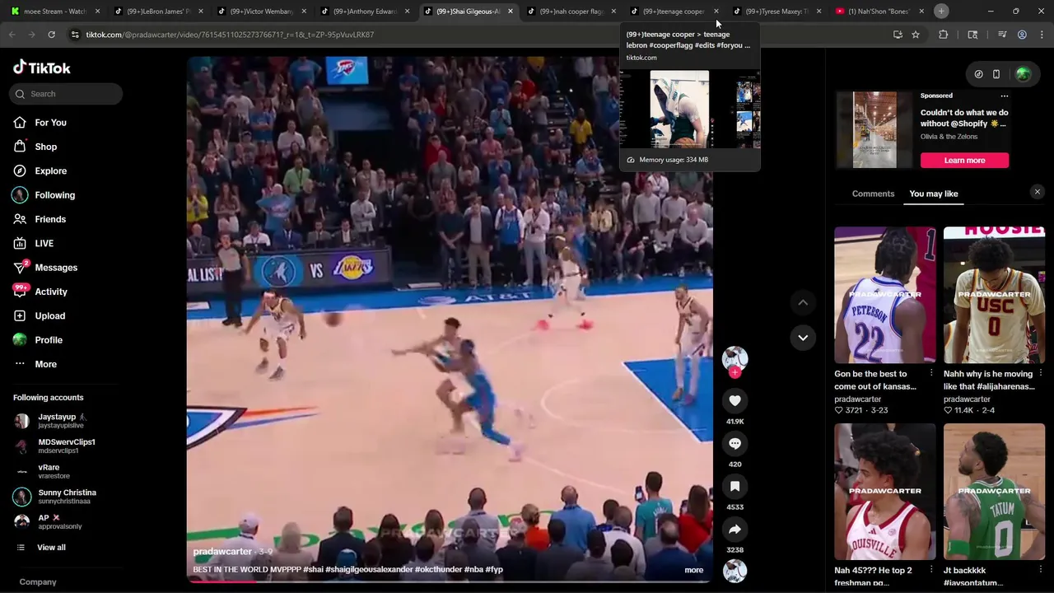Viewport: 1054px width, 593px height.
Task: Open the Get coins icon in header pill
Action: pyautogui.click(x=978, y=74)
